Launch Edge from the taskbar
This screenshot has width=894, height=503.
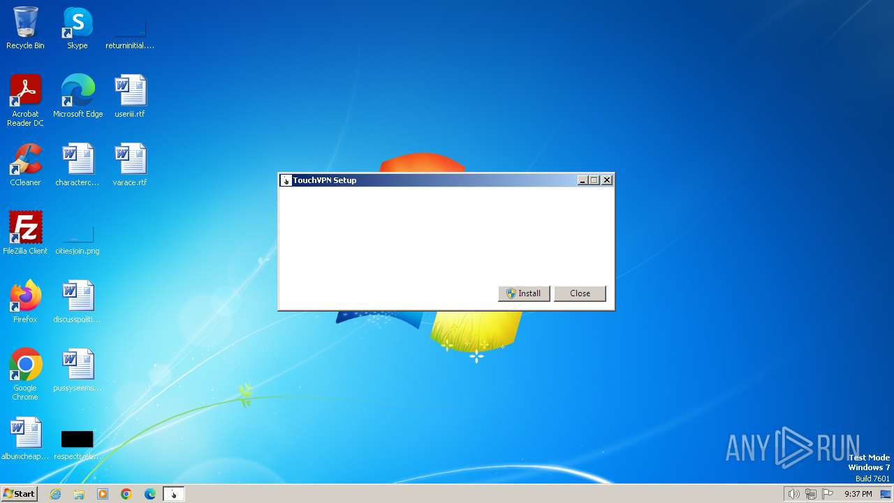point(150,494)
